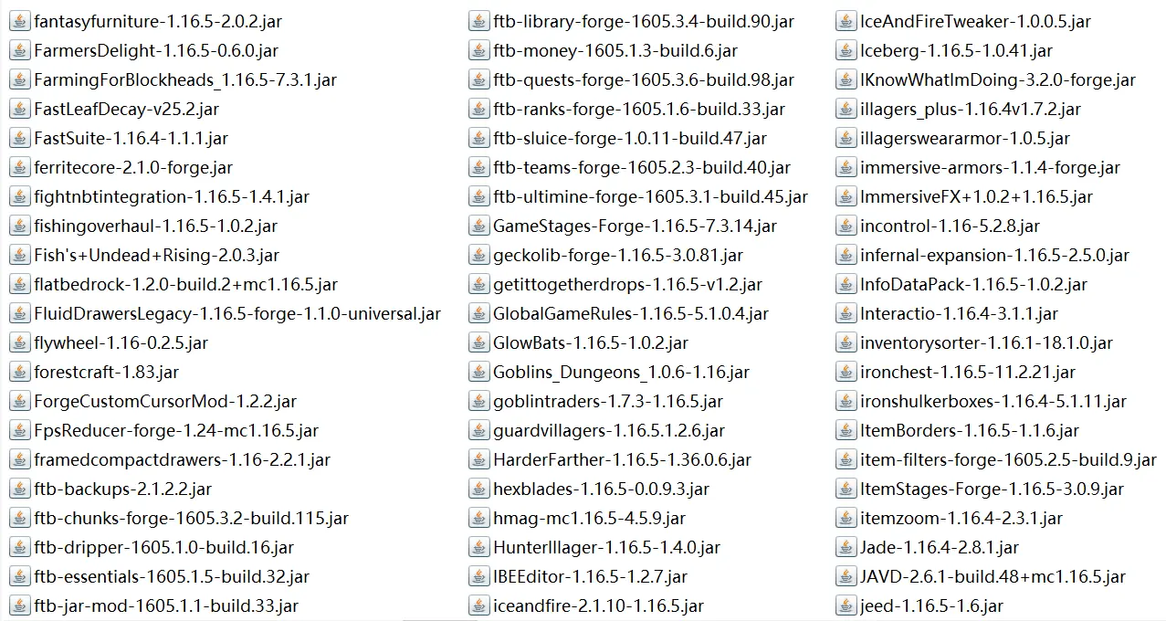The image size is (1166, 621).
Task: Select file name flywheel-1.16-0.2.5.jar
Action: (x=121, y=342)
